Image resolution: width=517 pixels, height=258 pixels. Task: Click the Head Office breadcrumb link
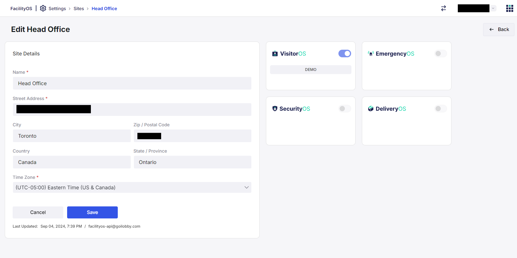[x=104, y=9]
